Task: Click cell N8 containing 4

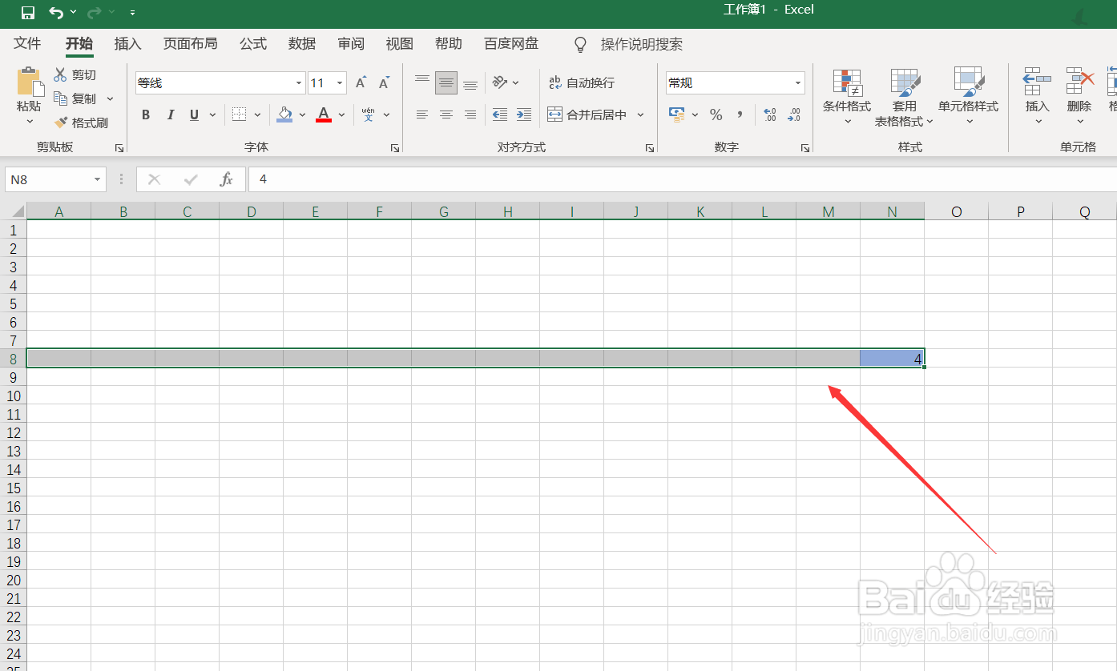Action: pos(892,359)
